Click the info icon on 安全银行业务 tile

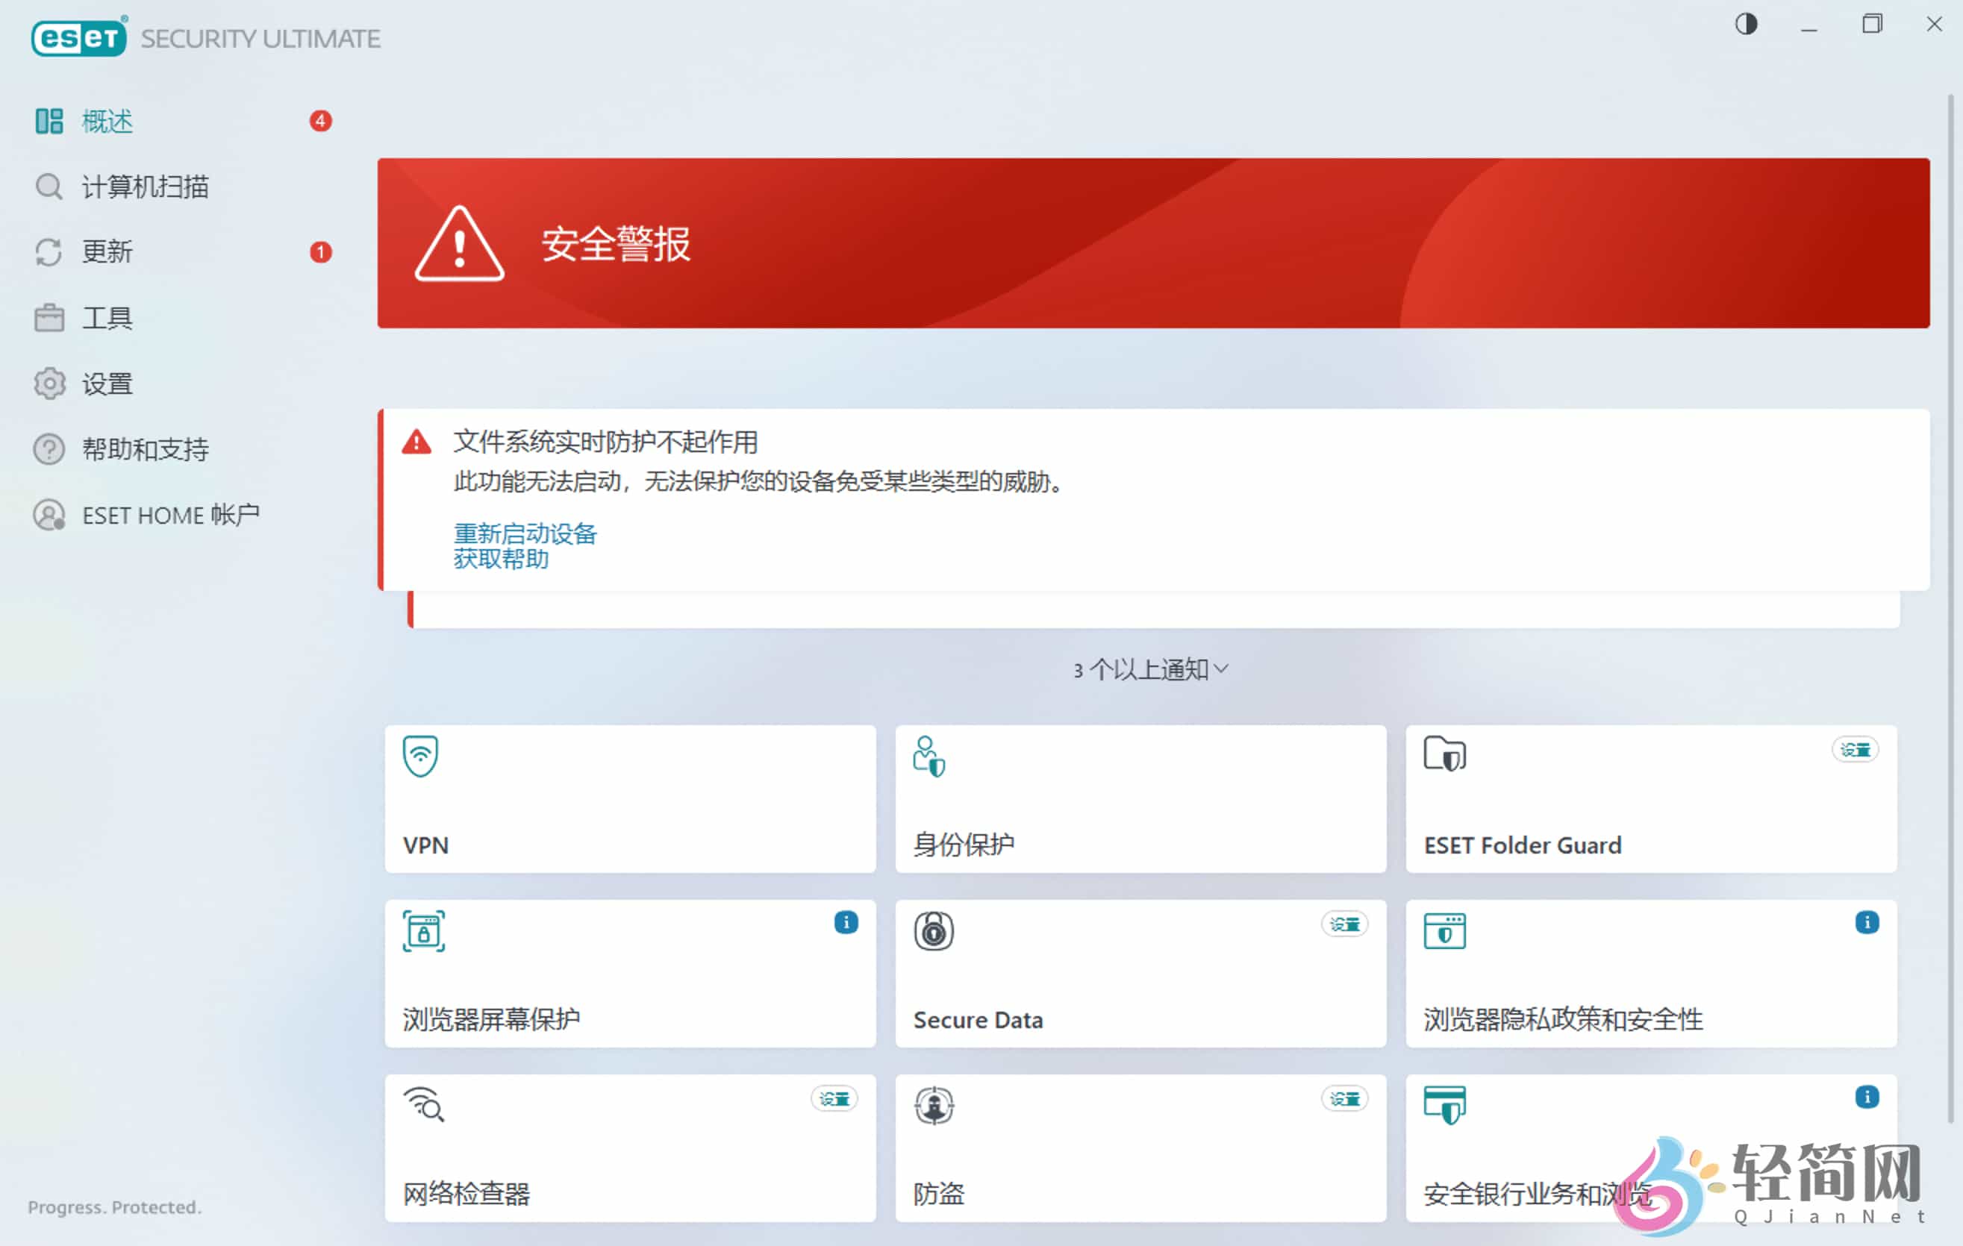click(1867, 1097)
